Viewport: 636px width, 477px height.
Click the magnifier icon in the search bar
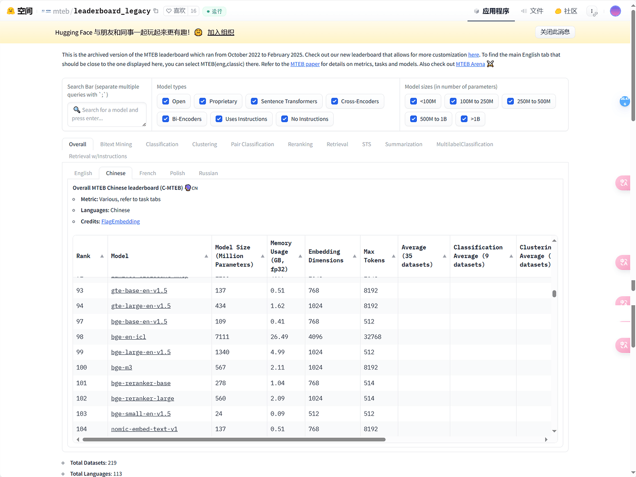click(76, 110)
